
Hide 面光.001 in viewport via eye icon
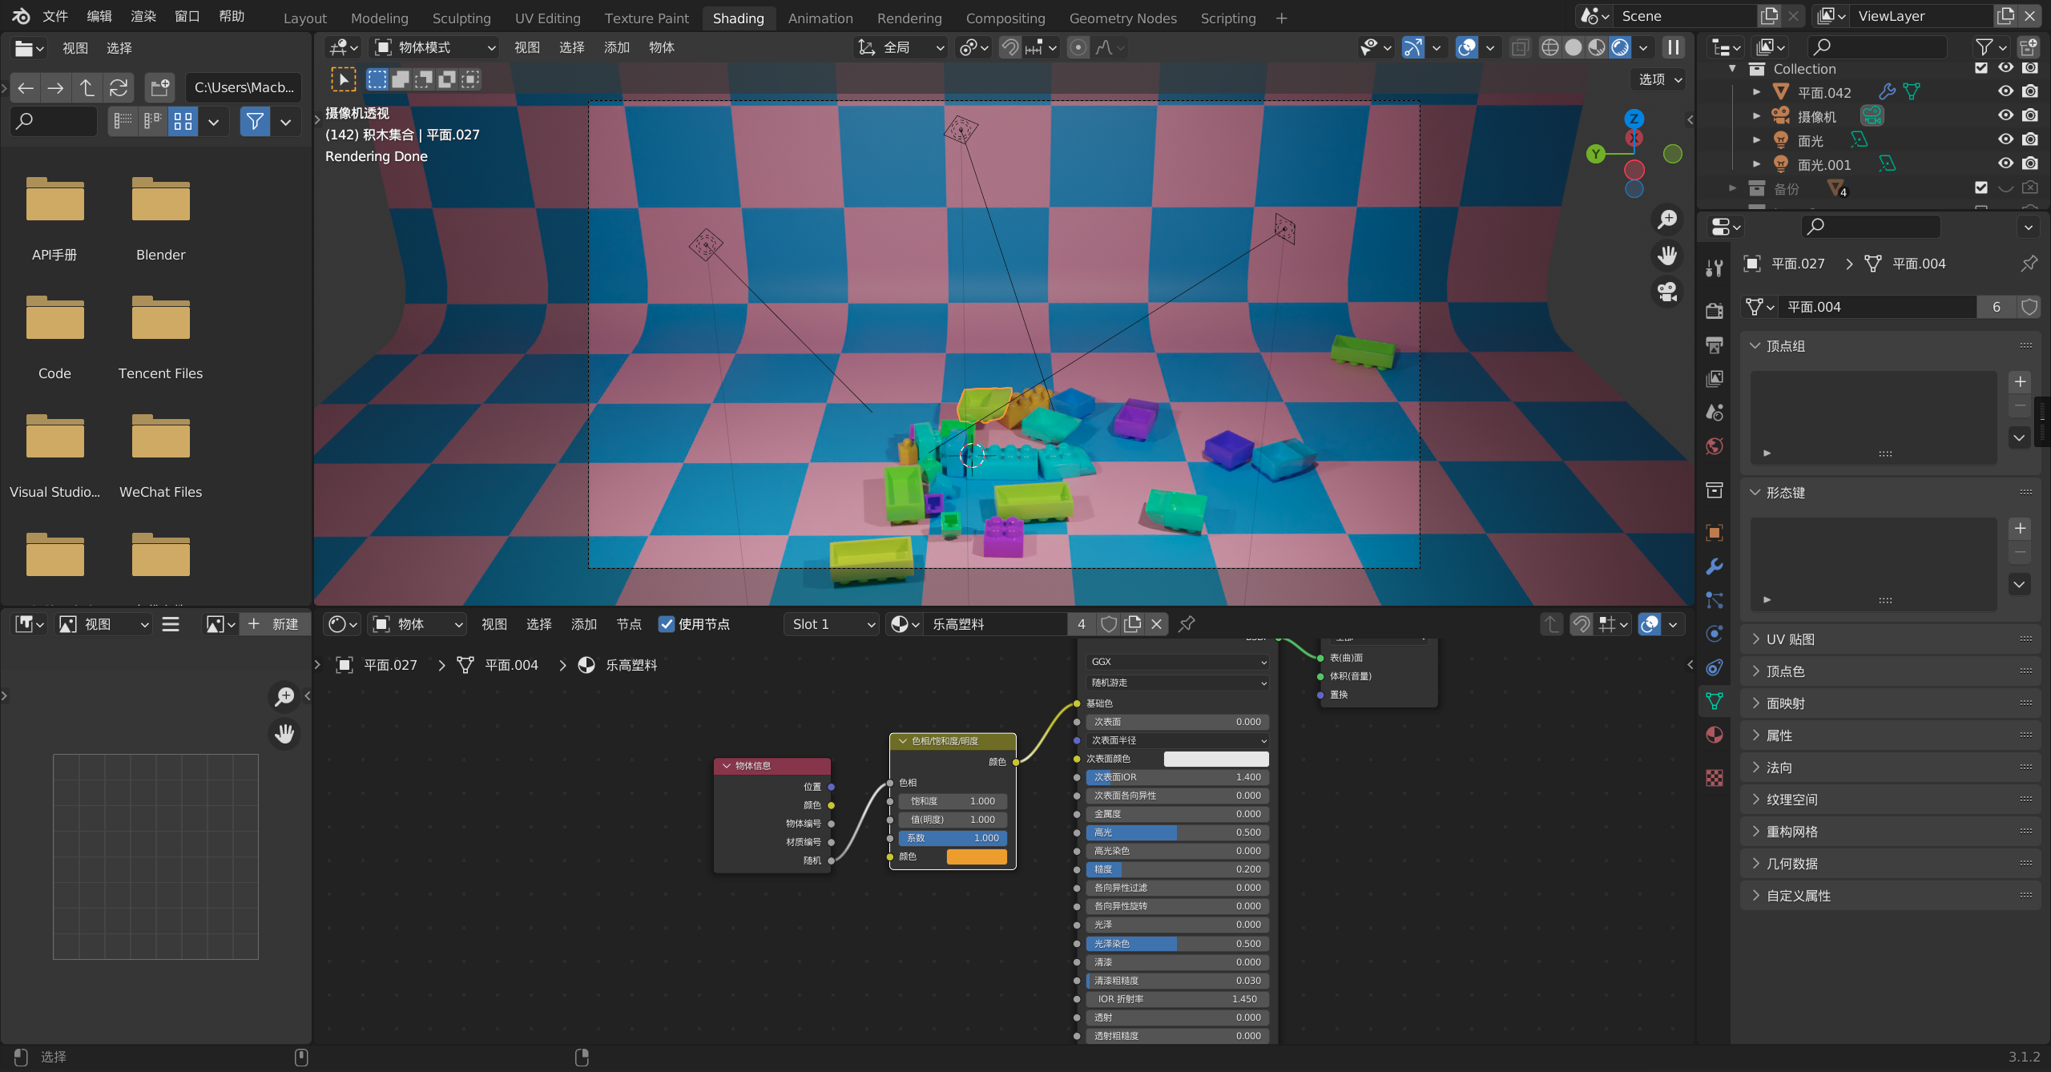click(x=2005, y=163)
